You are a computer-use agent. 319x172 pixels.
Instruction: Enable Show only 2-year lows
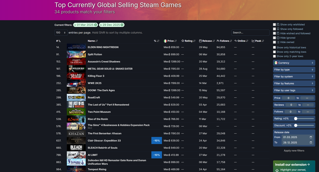click(x=275, y=56)
